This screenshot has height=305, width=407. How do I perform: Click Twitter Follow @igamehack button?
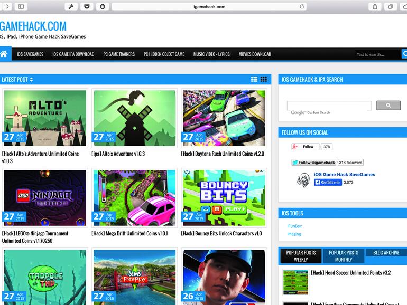313,163
